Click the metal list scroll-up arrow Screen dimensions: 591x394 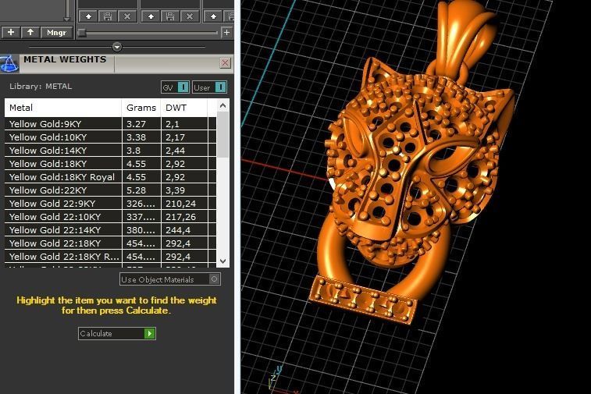click(223, 106)
